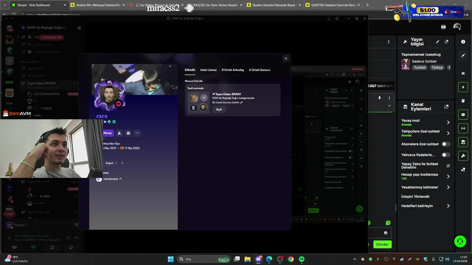Viewport: 472px width, 265px height.
Task: Click the chat bubble icon in Kick sidebar
Action: pyautogui.click(x=463, y=115)
